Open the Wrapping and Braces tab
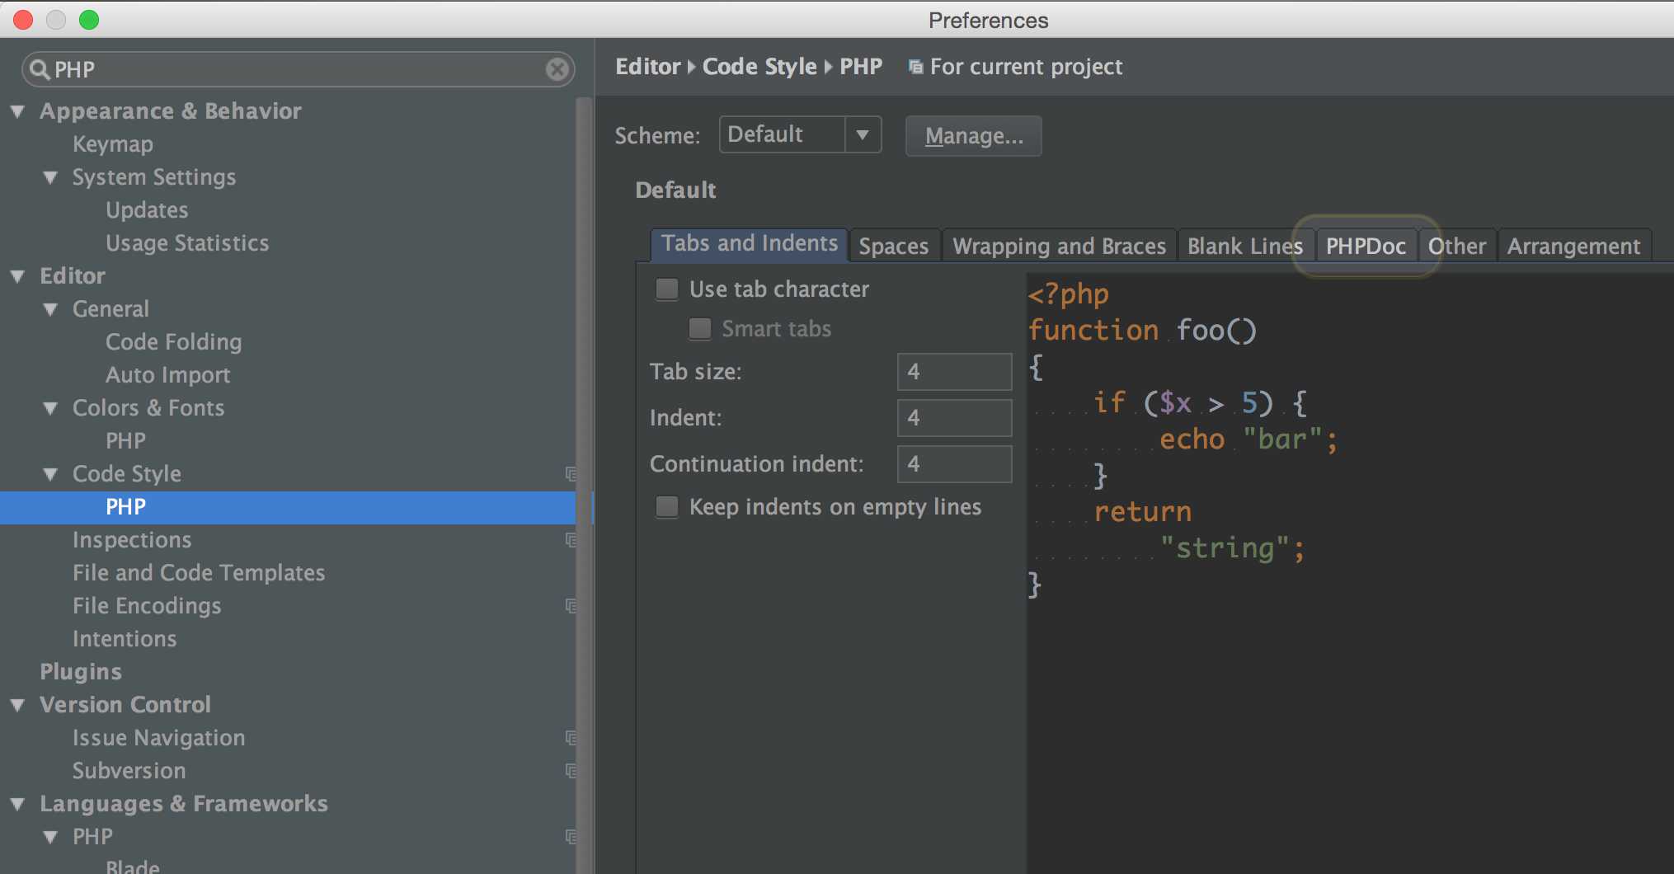The height and width of the screenshot is (874, 1674). coord(1059,246)
